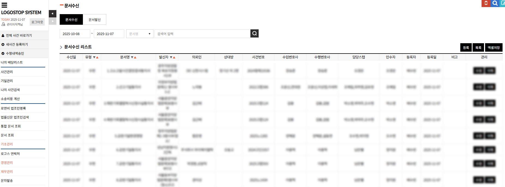Click the 로그아웃 button
The image size is (505, 187).
[x=37, y=22]
